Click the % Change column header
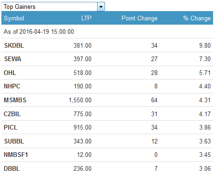The width and height of the screenshot is (214, 174). pyautogui.click(x=197, y=18)
